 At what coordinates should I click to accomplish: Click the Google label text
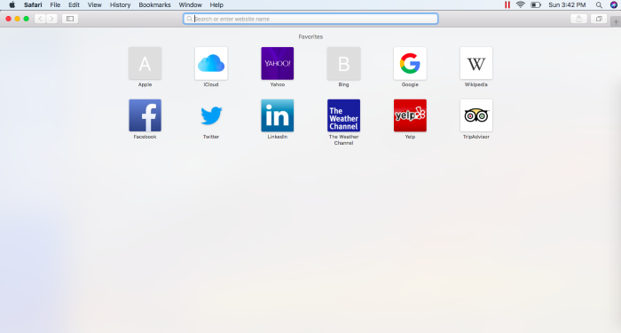point(410,84)
